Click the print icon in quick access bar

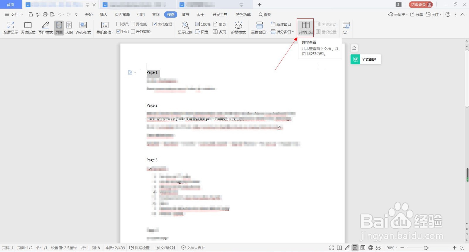coord(45,14)
